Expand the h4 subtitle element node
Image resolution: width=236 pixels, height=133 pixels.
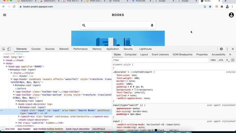click(16, 123)
